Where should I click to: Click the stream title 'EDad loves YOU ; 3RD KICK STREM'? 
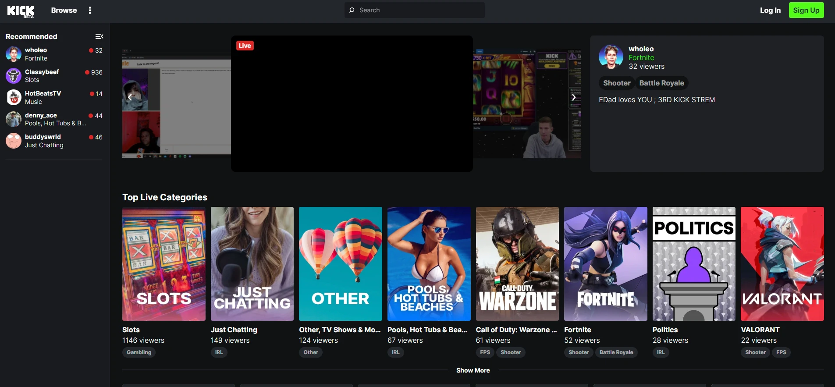pyautogui.click(x=657, y=99)
